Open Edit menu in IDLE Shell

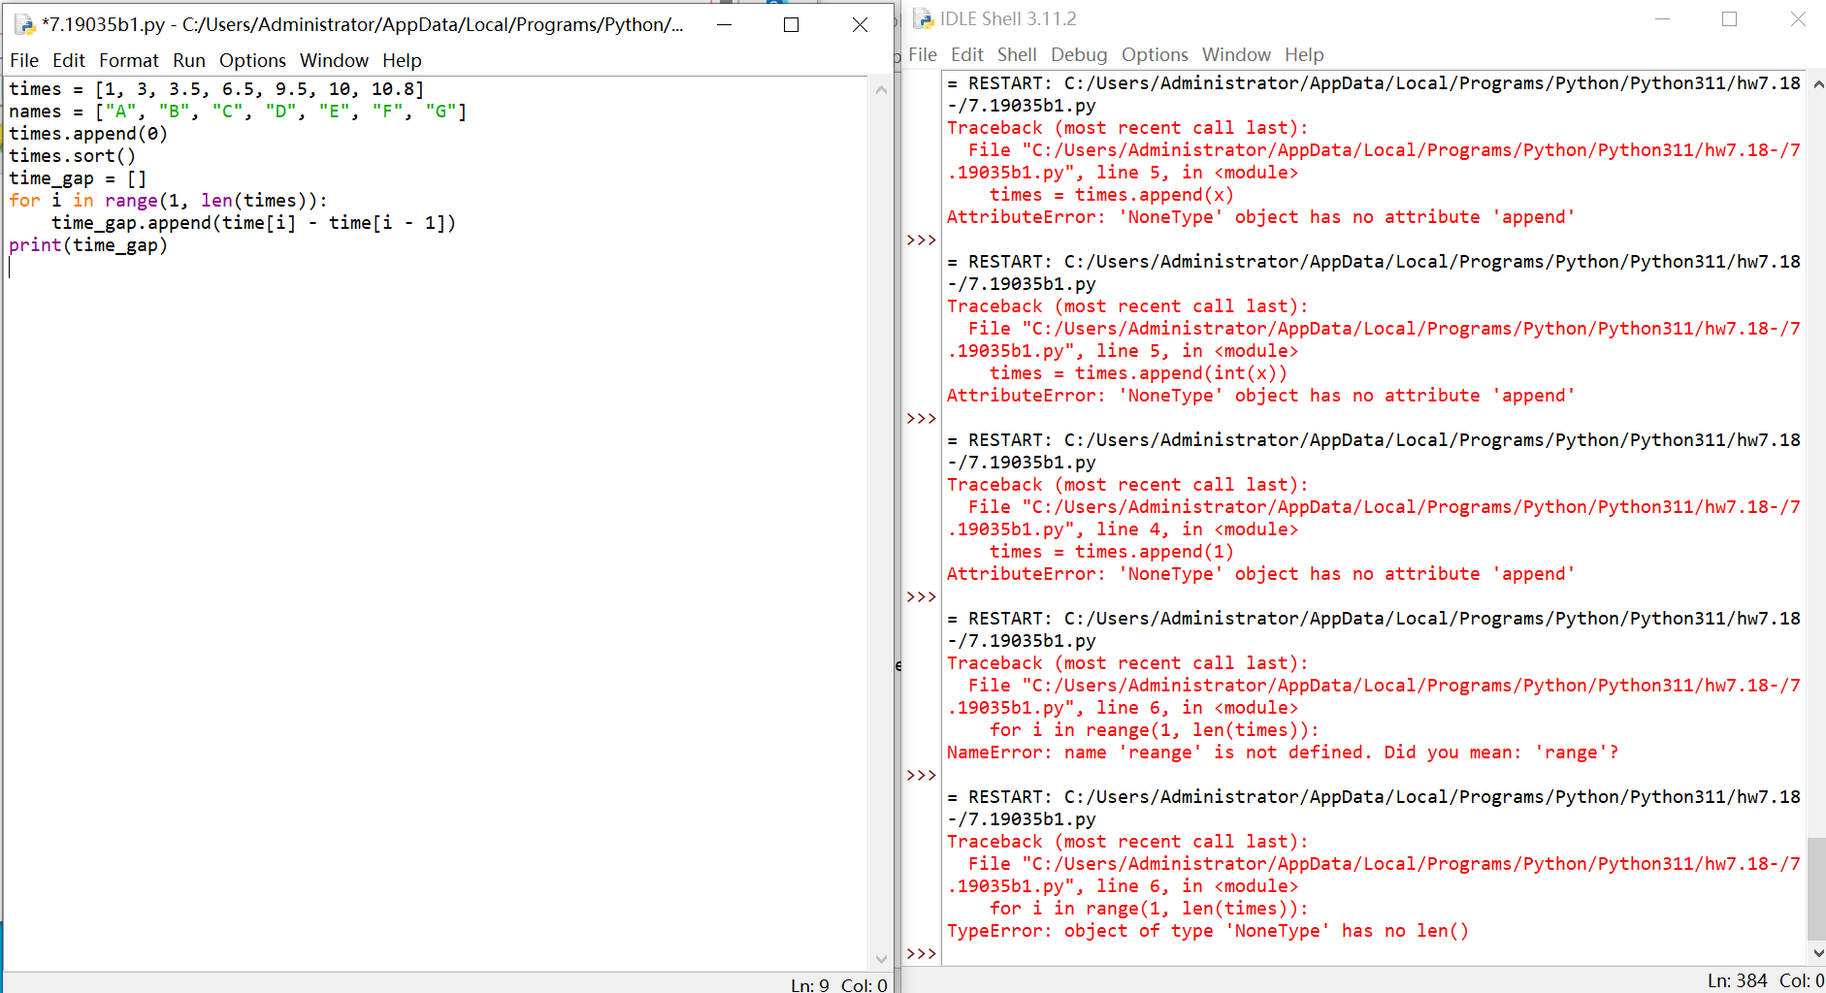967,54
